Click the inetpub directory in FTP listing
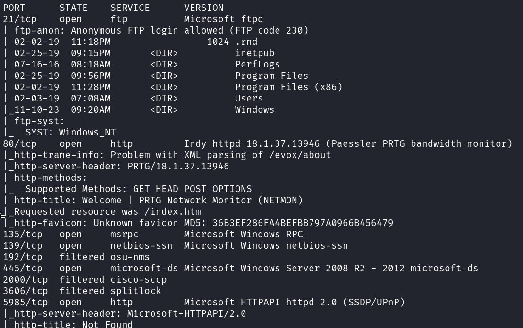The width and height of the screenshot is (523, 328). pyautogui.click(x=254, y=53)
